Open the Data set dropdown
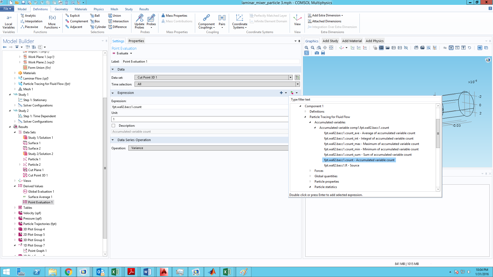Screen dimensions: 493x277 point(290,77)
